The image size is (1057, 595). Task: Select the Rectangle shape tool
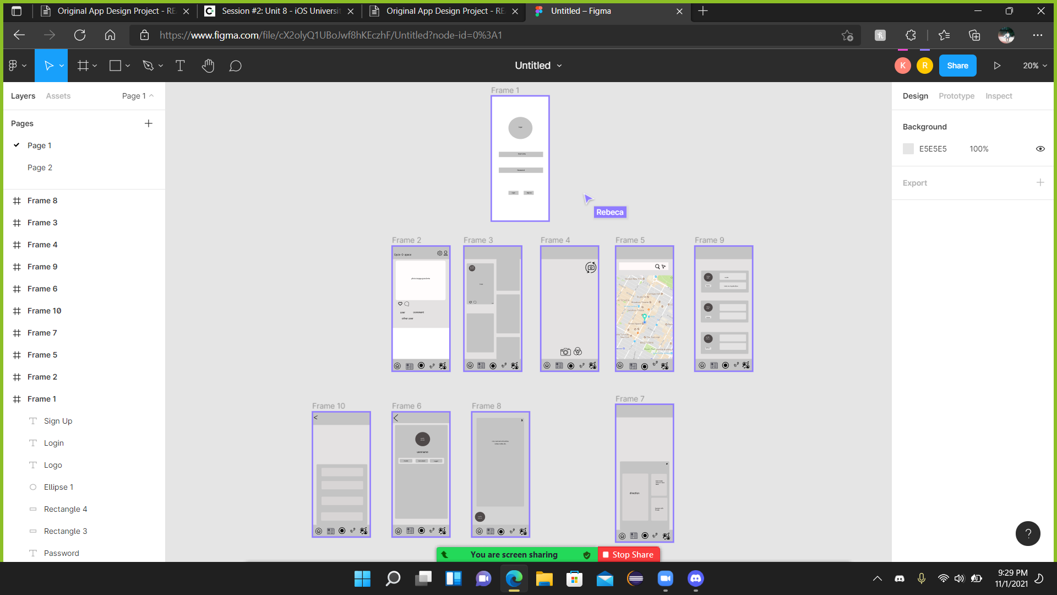[115, 66]
